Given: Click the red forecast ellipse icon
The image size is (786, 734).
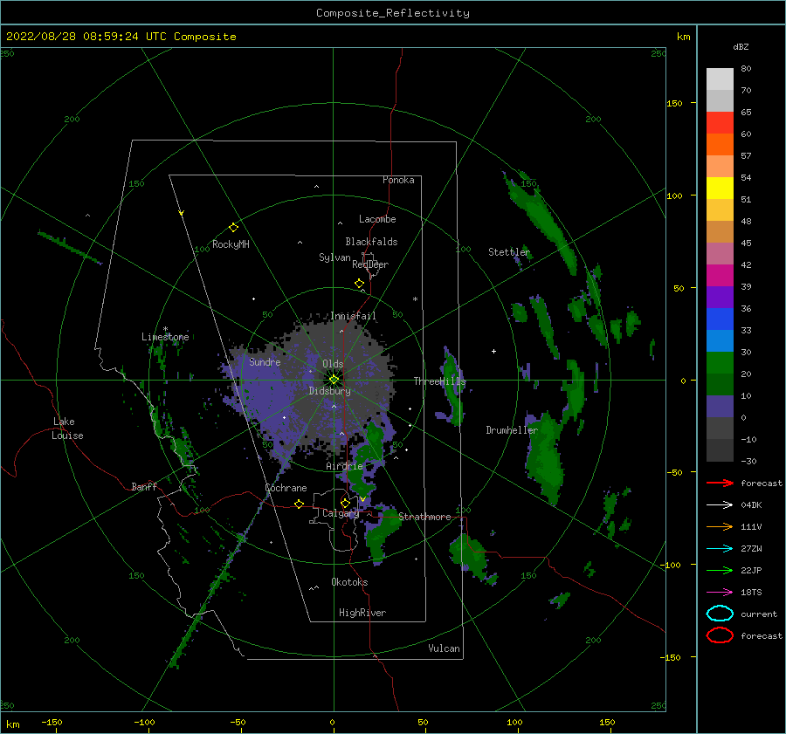Looking at the screenshot, I should tap(720, 635).
